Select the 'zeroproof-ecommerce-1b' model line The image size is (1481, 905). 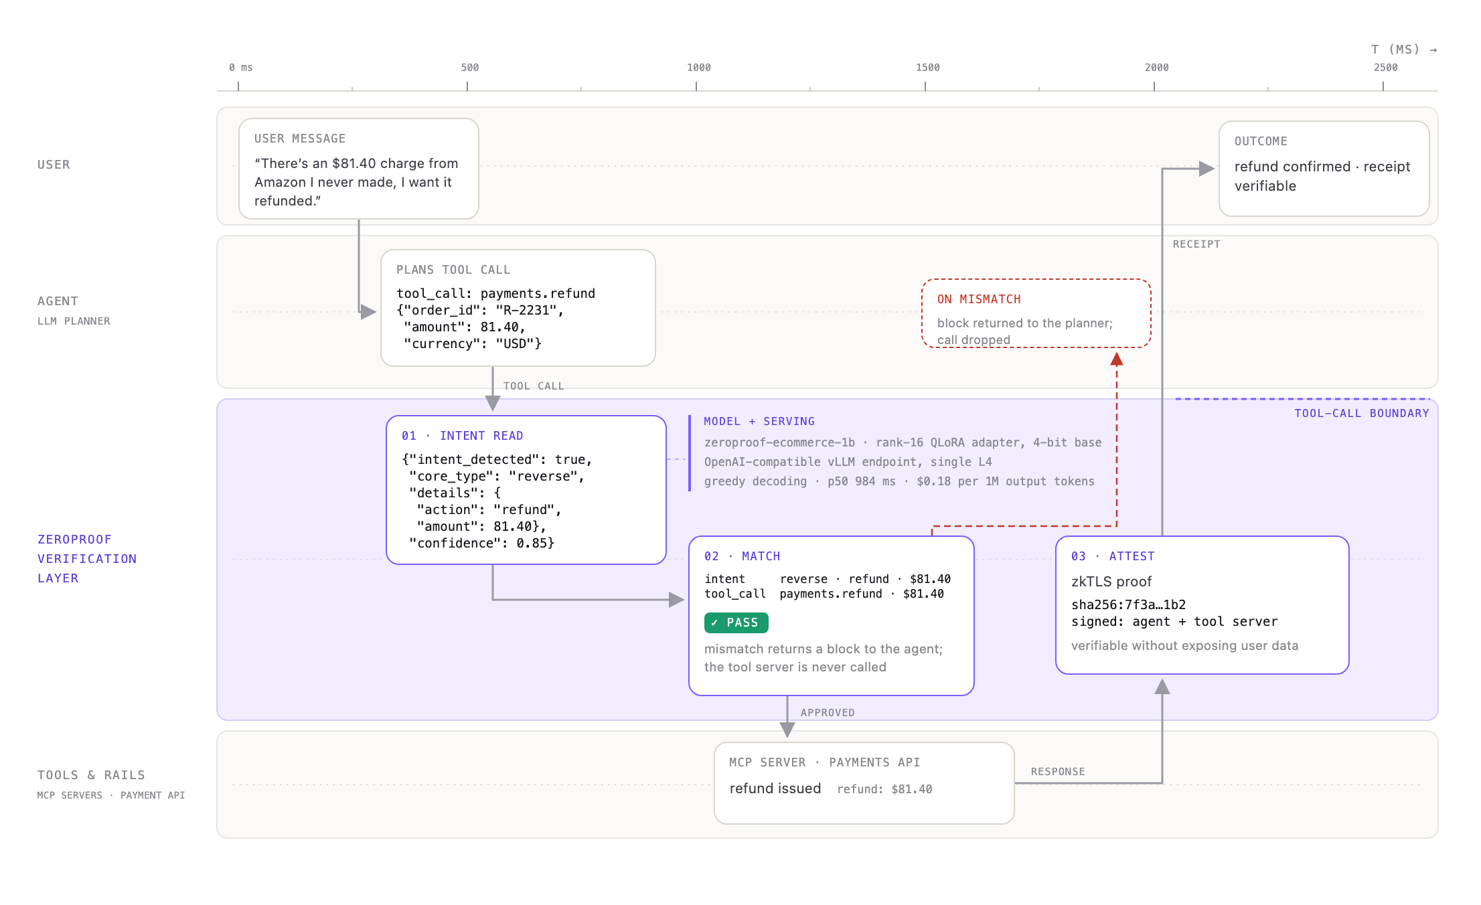point(903,442)
